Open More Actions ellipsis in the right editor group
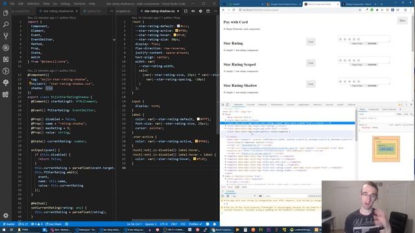 [215, 11]
